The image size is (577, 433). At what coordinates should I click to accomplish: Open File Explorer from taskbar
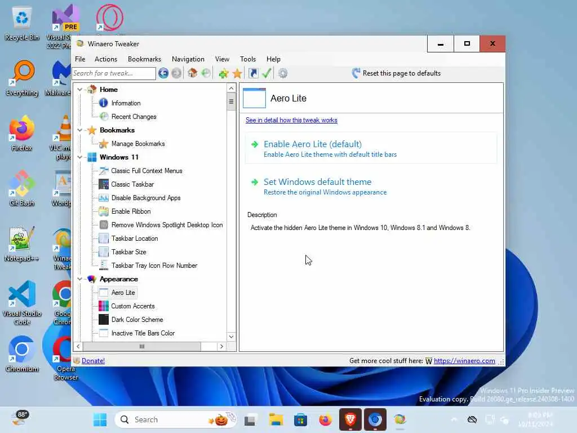276,419
